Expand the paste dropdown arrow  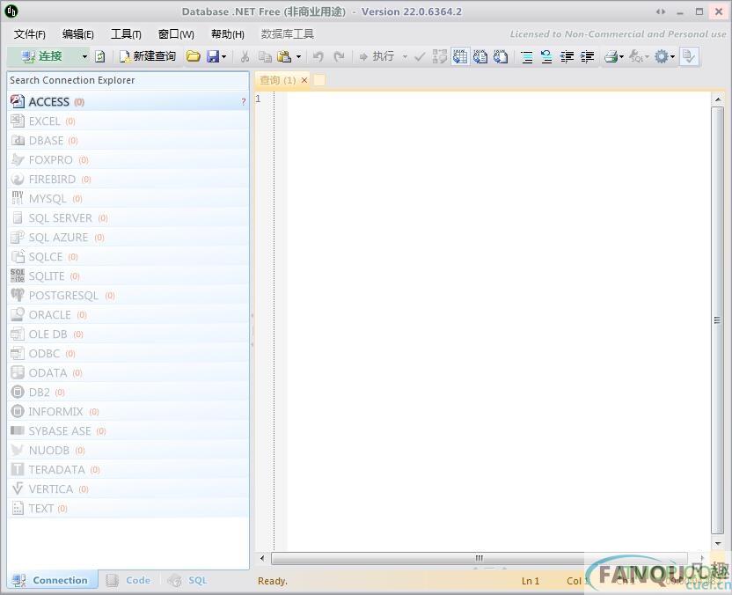298,57
